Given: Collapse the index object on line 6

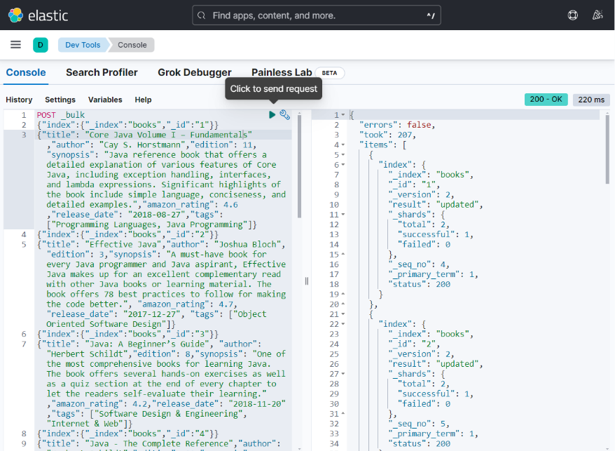Looking at the screenshot, I should pos(343,165).
